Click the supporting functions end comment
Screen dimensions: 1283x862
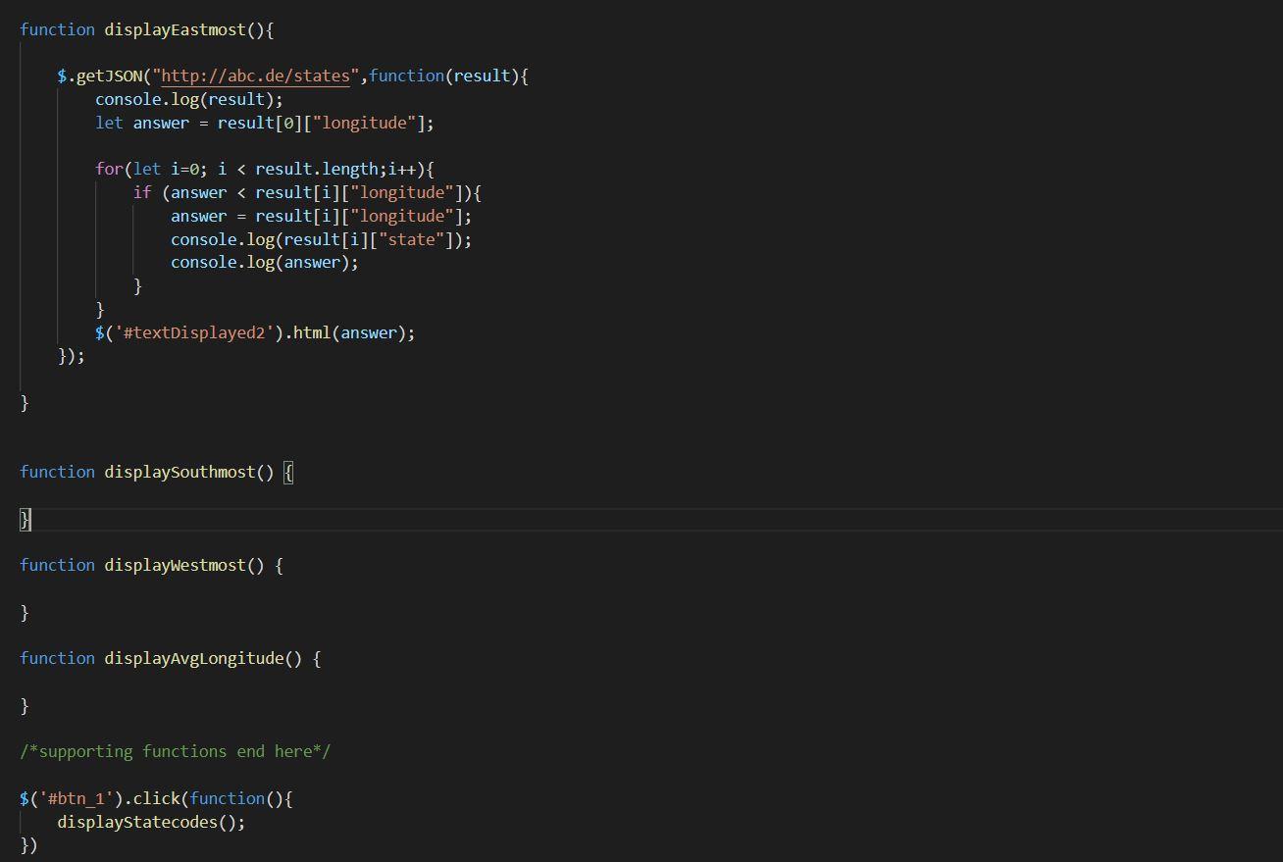tap(175, 751)
